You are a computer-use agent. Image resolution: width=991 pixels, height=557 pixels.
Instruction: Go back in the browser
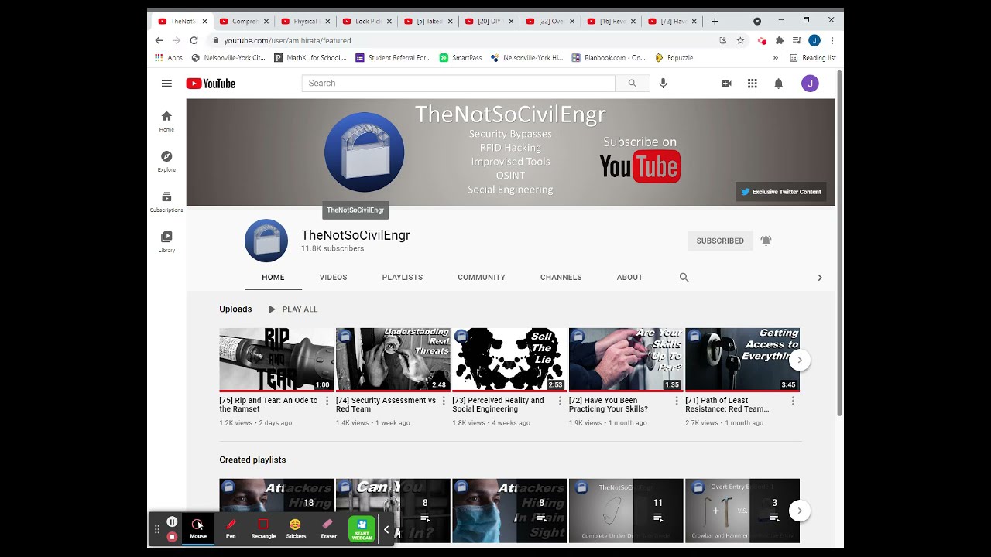pyautogui.click(x=159, y=40)
